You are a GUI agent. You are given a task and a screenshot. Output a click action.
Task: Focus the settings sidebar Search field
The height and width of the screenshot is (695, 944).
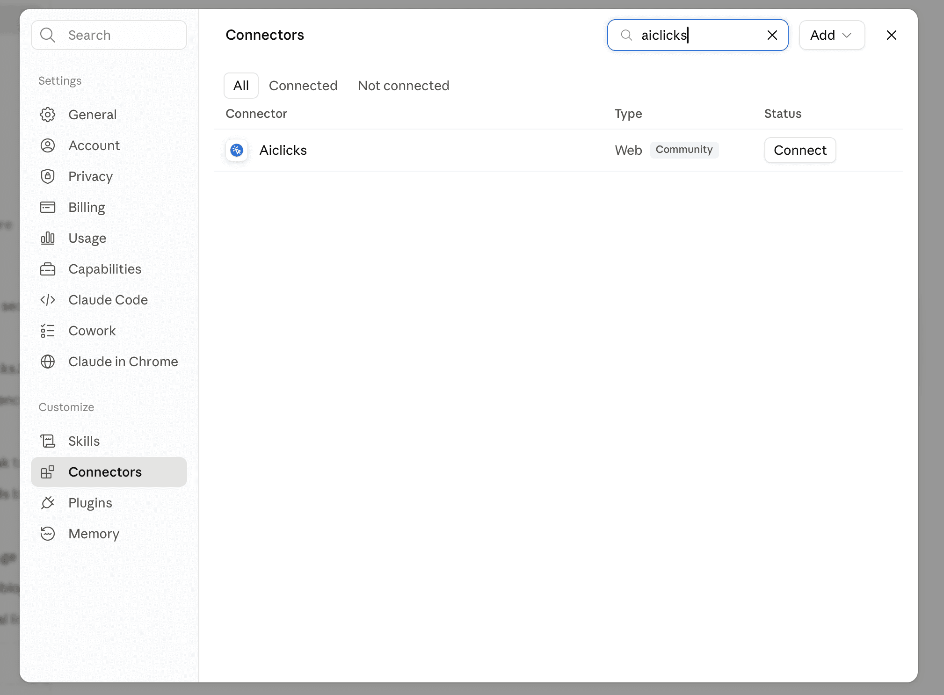pos(109,35)
